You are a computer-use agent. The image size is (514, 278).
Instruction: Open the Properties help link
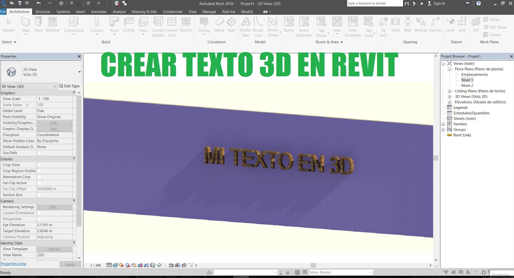[13, 264]
